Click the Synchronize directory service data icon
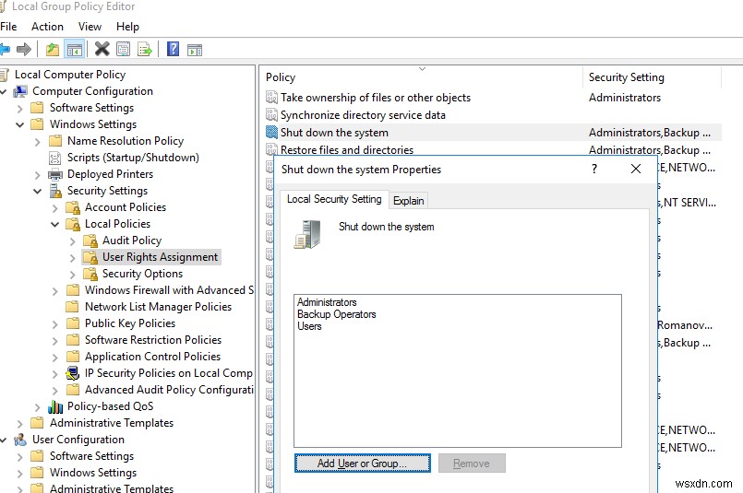743x493 pixels. click(271, 115)
